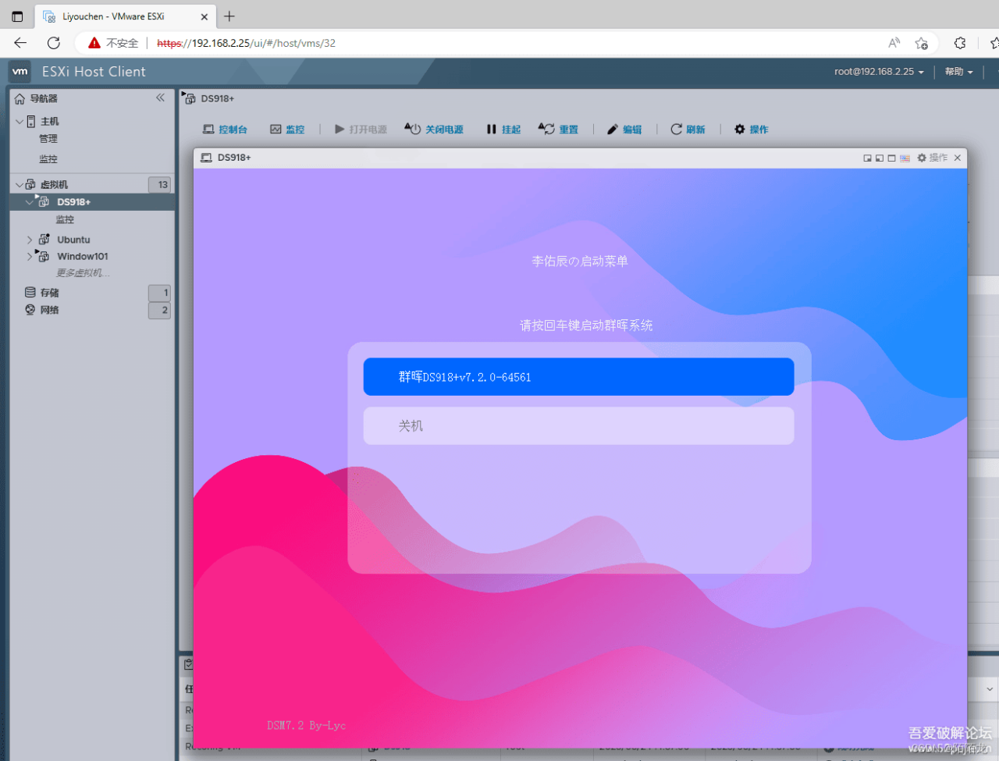
Task: Expand the Ubuntu virtual machine node
Action: click(30, 240)
